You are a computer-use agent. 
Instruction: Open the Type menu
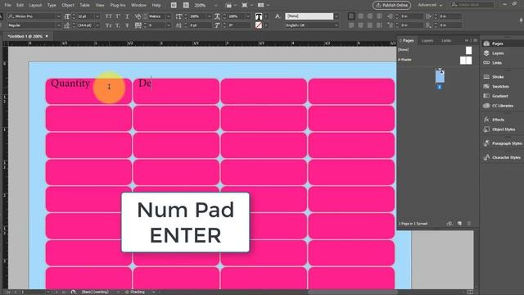click(52, 5)
